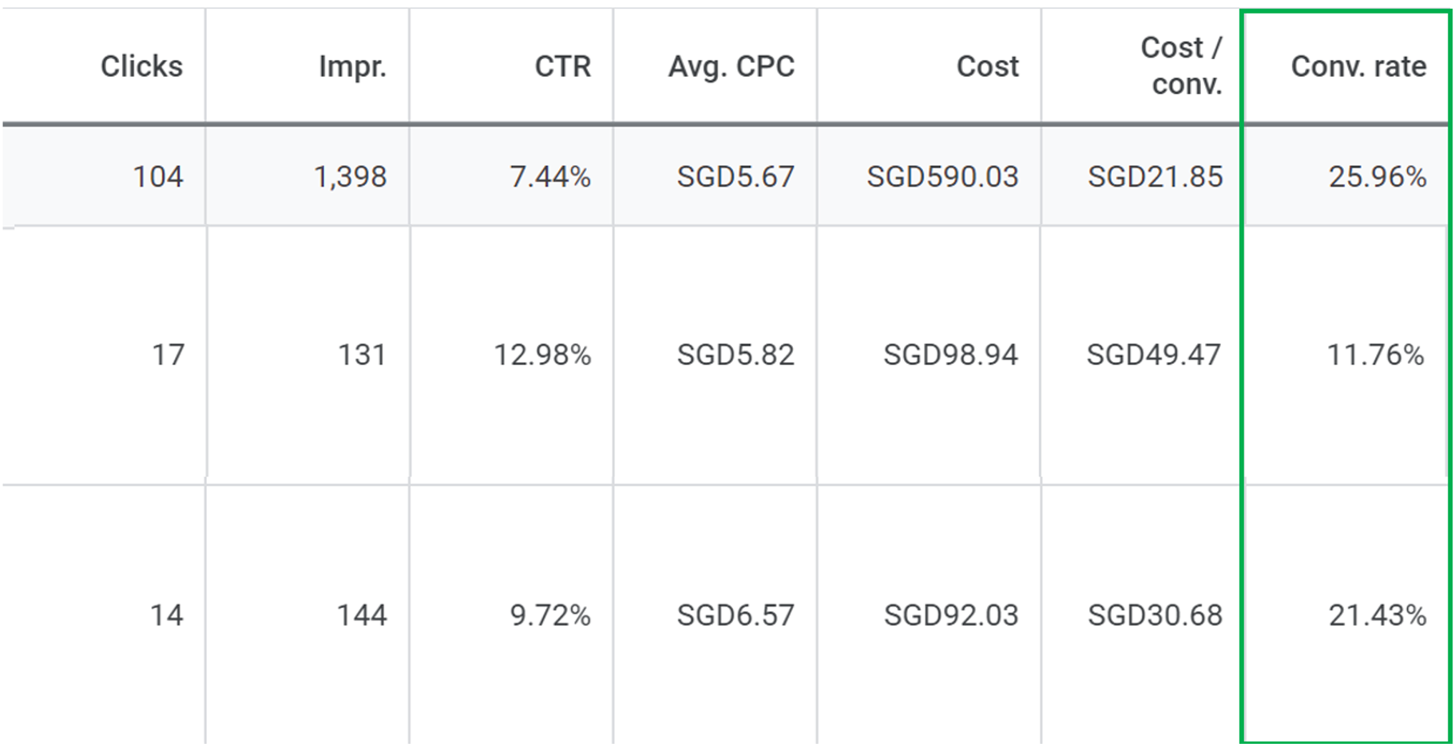Screen dimensions: 1455x747
Task: Click the 11.76% conversion rate cell
Action: click(x=1375, y=354)
